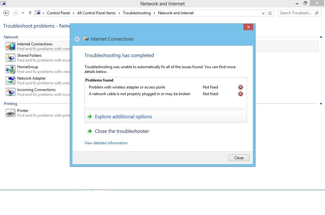Screen dimensions: 325x215
Task: Select Network and Internet breadcrumb
Action: (x=176, y=13)
